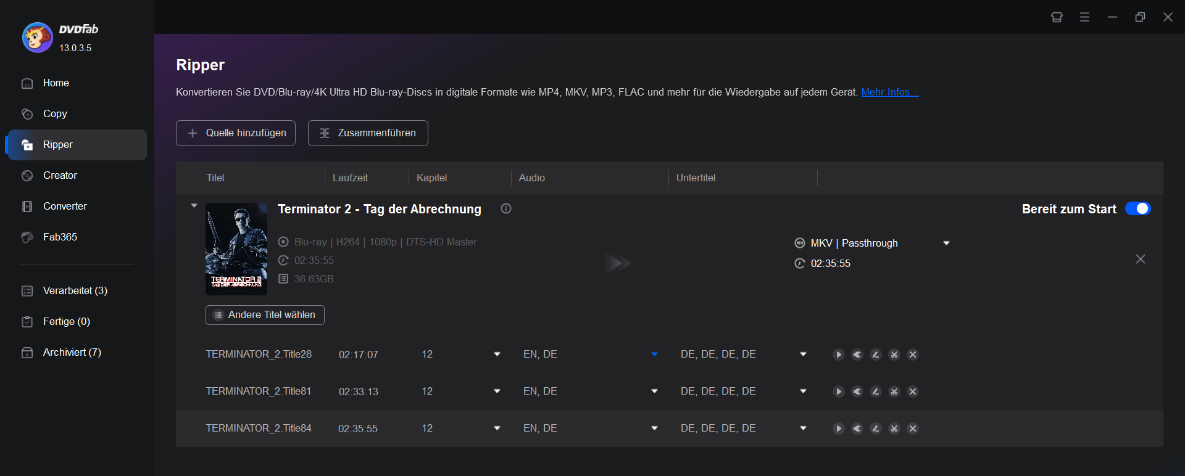The image size is (1185, 476).
Task: Show Archiviert (7) items
Action: [x=77, y=352]
